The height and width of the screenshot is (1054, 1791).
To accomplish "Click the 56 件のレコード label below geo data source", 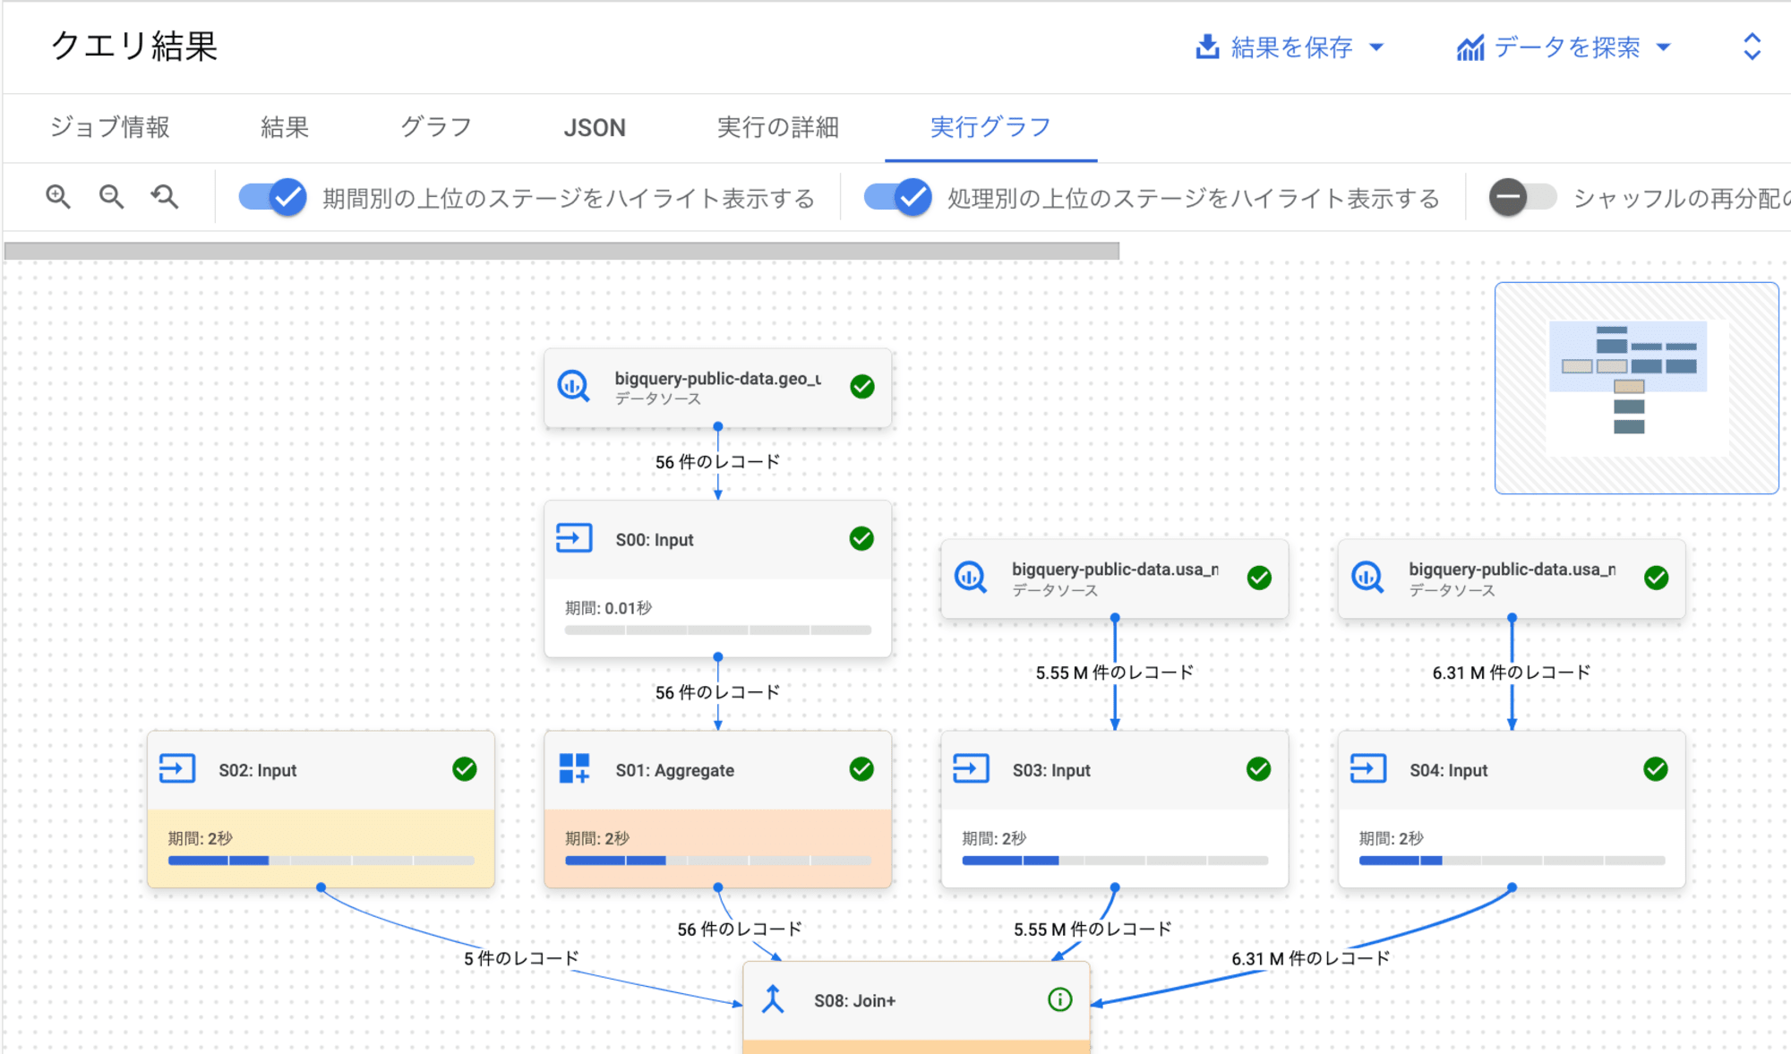I will click(717, 462).
